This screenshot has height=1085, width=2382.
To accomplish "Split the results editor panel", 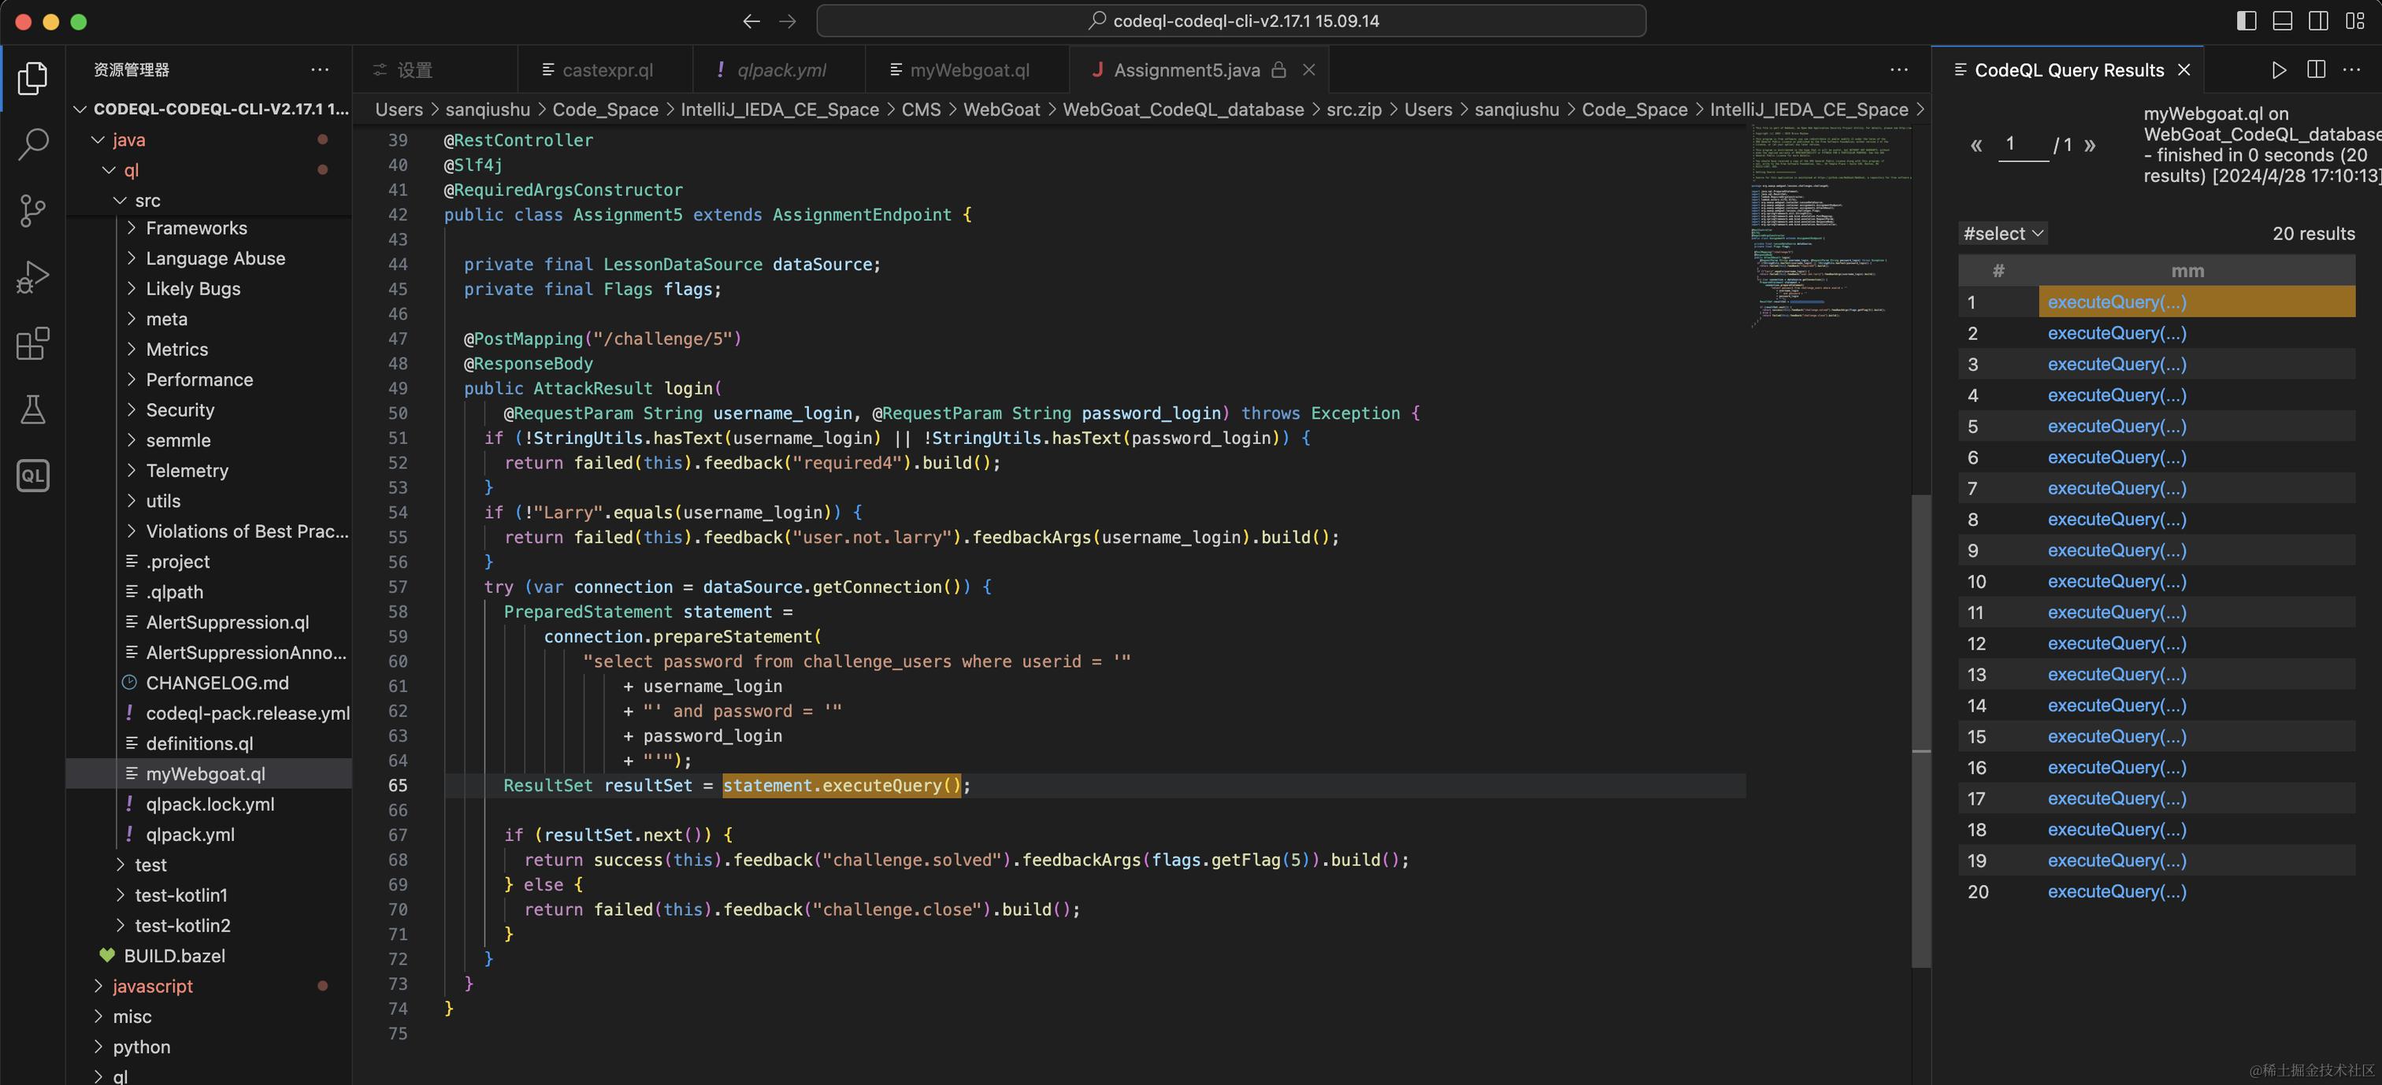I will 2317,70.
